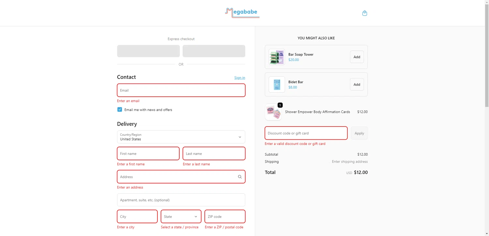Click the Bidet Bar thumbnail

[277, 85]
